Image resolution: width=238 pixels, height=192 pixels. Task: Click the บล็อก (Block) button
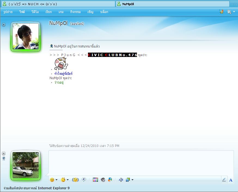coord(104,12)
